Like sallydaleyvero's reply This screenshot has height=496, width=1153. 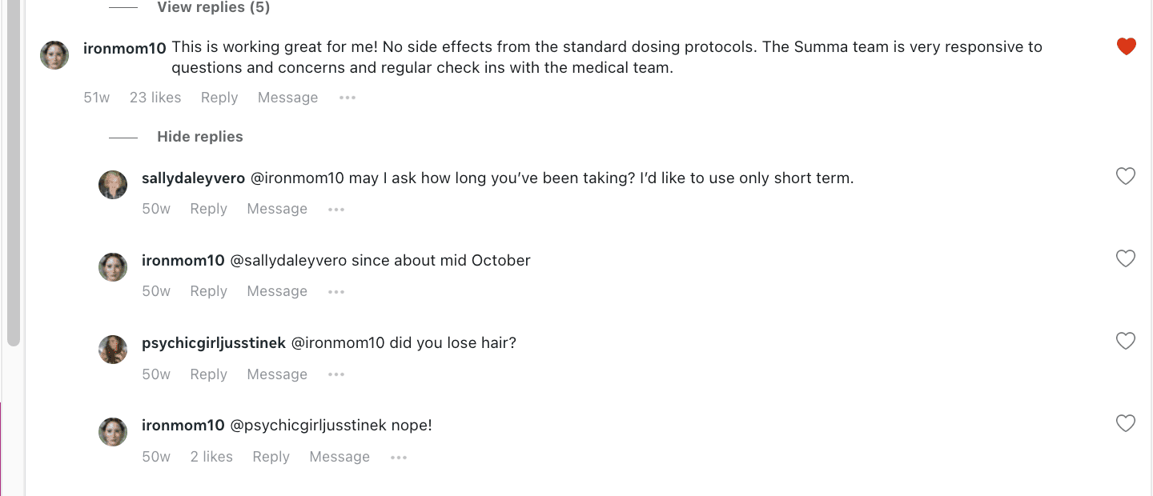pyautogui.click(x=1126, y=176)
